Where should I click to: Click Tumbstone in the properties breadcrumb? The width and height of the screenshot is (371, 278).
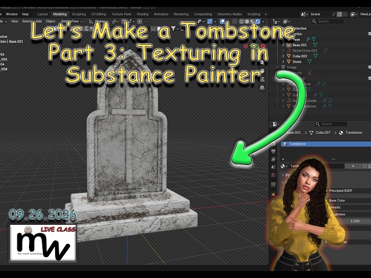354,133
